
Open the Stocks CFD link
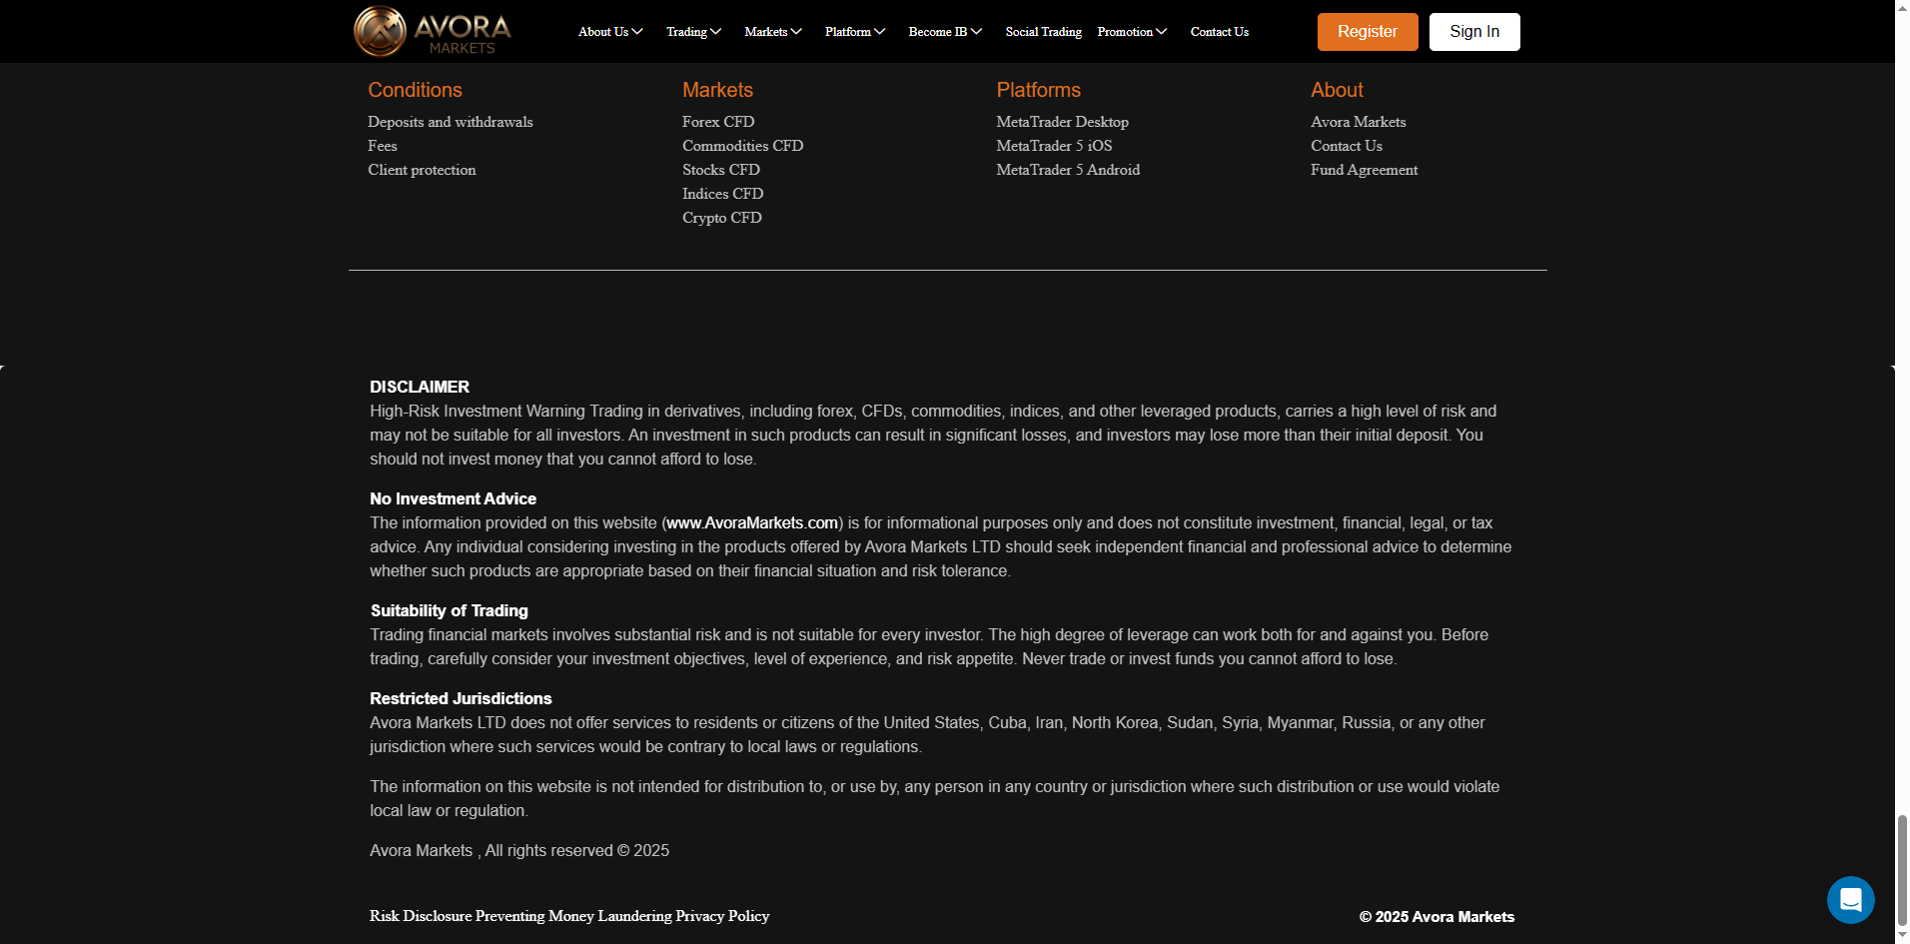click(x=721, y=170)
